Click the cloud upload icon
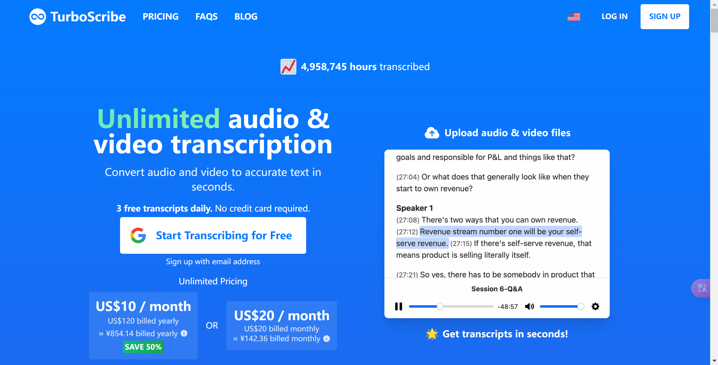The image size is (718, 365). (x=432, y=133)
